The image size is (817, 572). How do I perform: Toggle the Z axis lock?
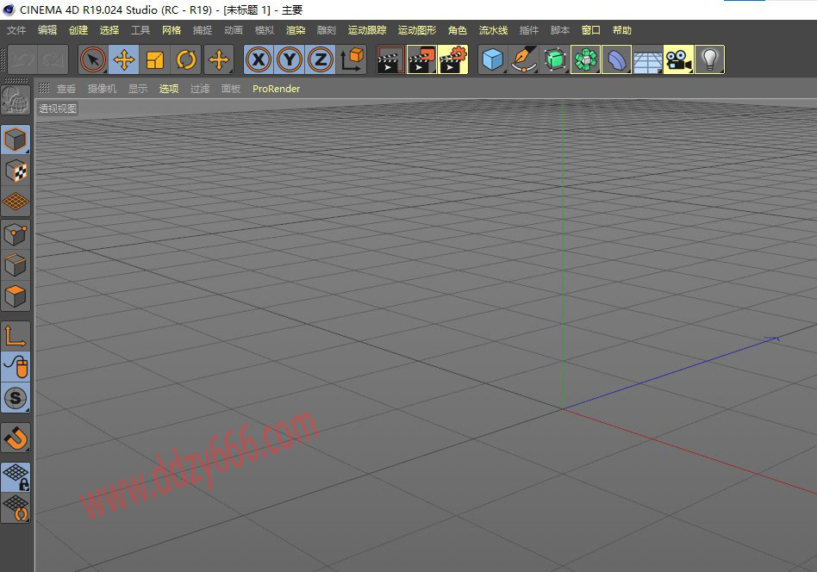(x=321, y=59)
